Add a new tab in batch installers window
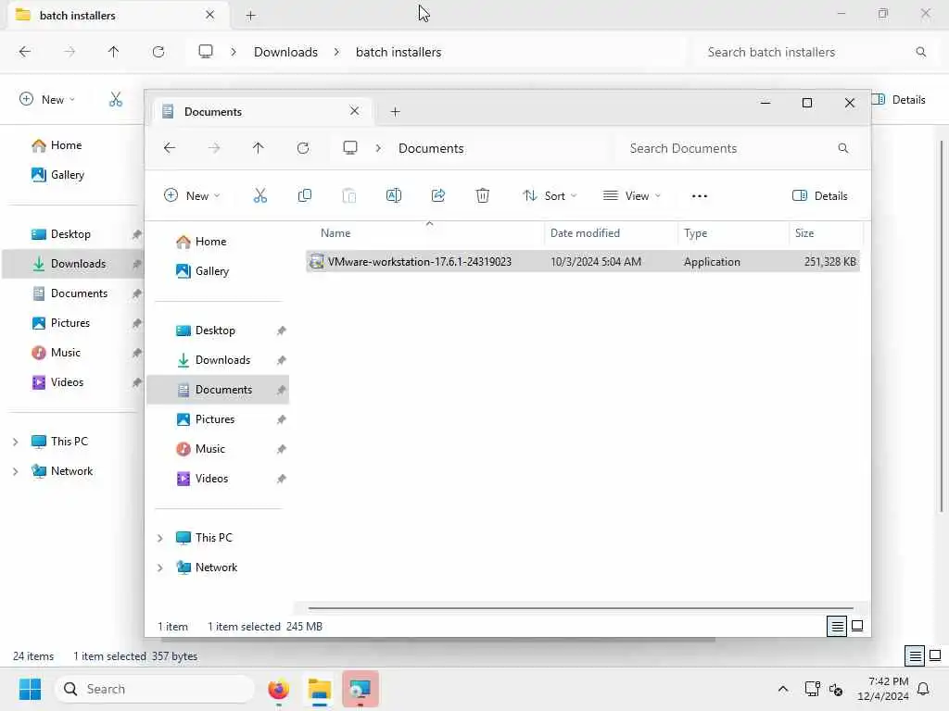This screenshot has height=711, width=949. point(250,16)
